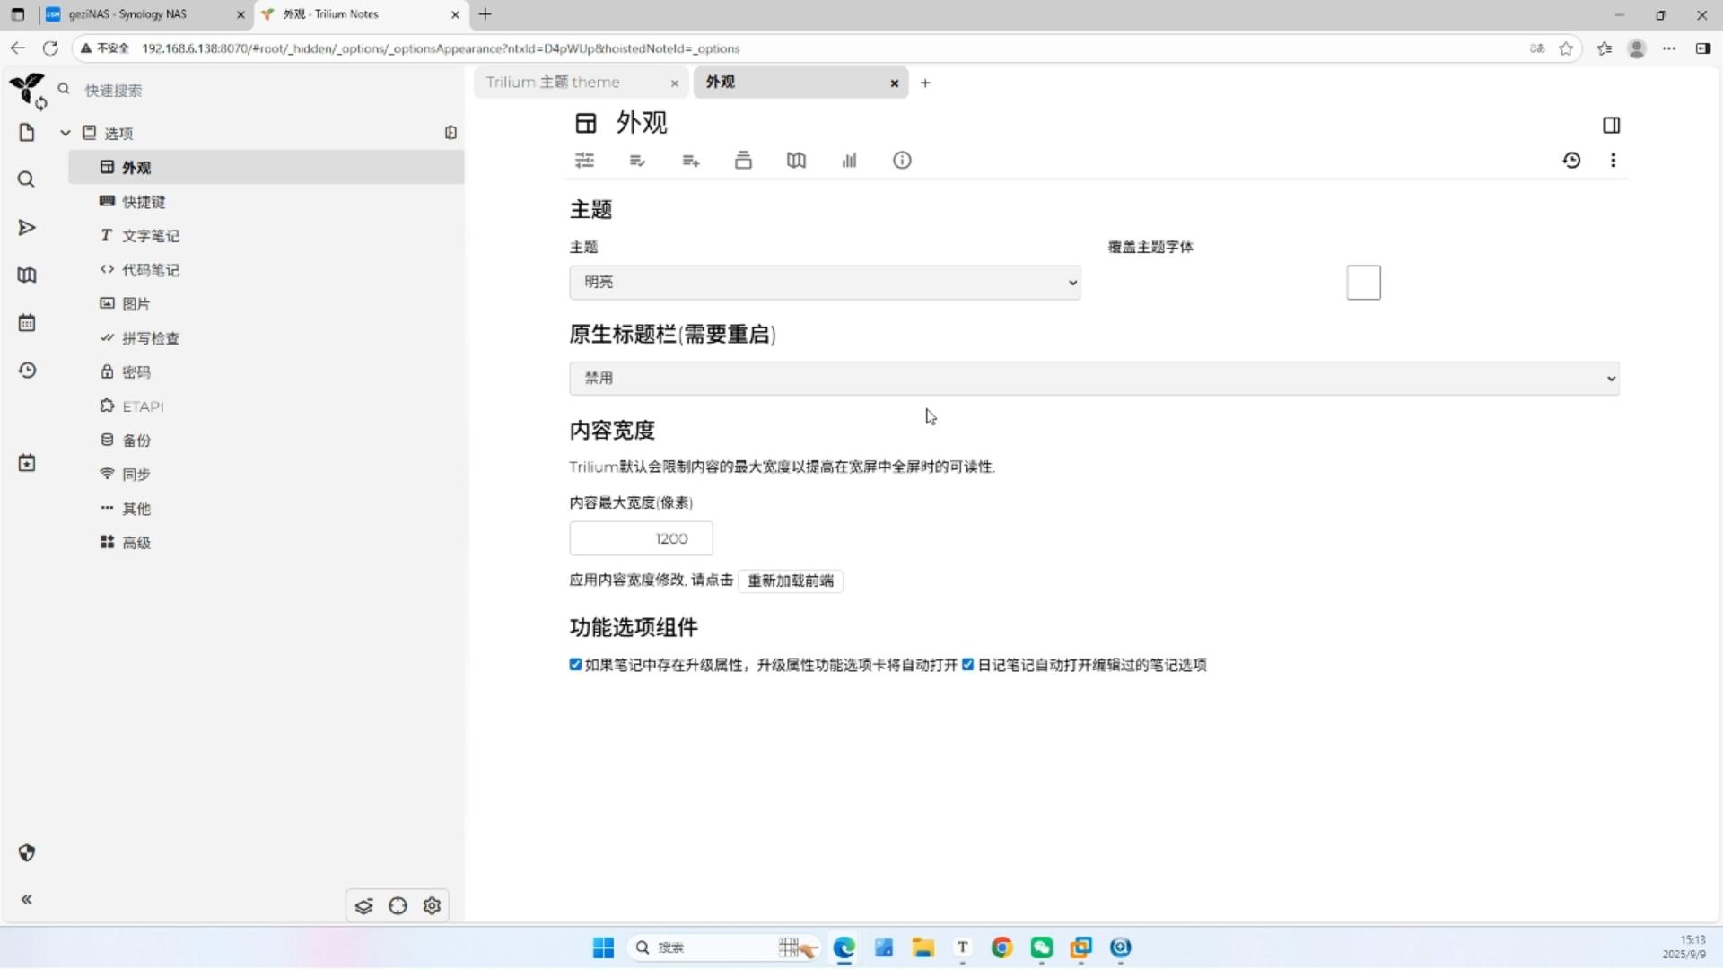Click the 重新加载前端 button
The height and width of the screenshot is (969, 1723).
tap(790, 581)
